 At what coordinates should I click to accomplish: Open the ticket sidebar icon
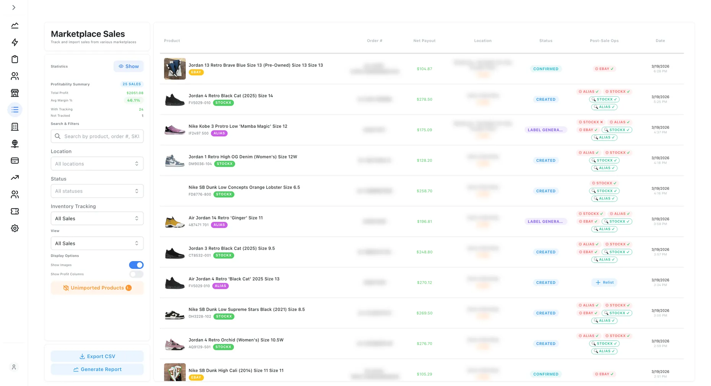tap(15, 211)
